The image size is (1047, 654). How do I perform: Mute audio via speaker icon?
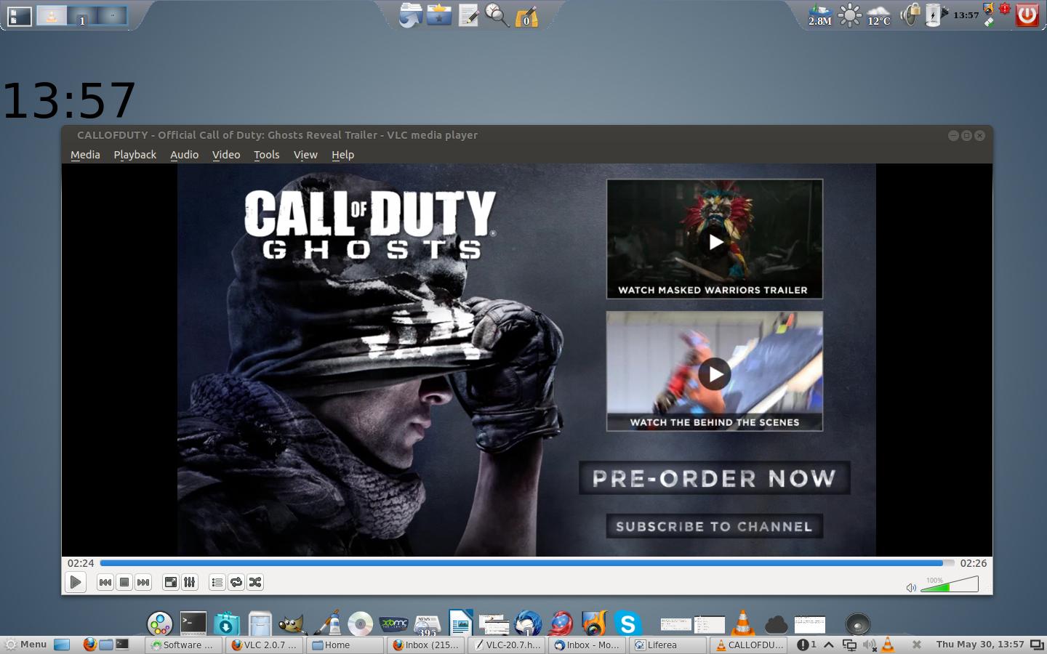[911, 587]
